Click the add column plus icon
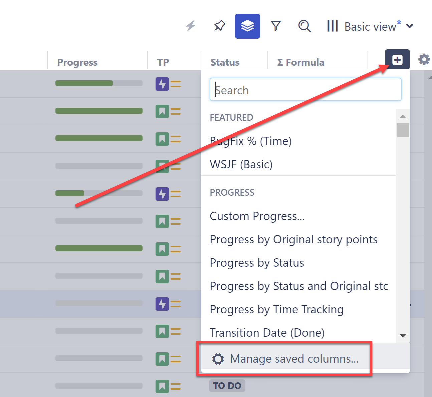 397,59
